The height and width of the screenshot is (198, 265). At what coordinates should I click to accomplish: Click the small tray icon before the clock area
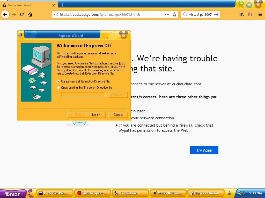coord(229,193)
